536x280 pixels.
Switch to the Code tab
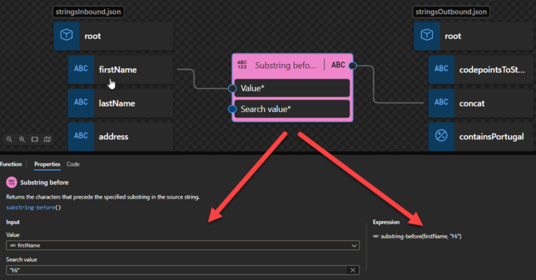(73, 164)
